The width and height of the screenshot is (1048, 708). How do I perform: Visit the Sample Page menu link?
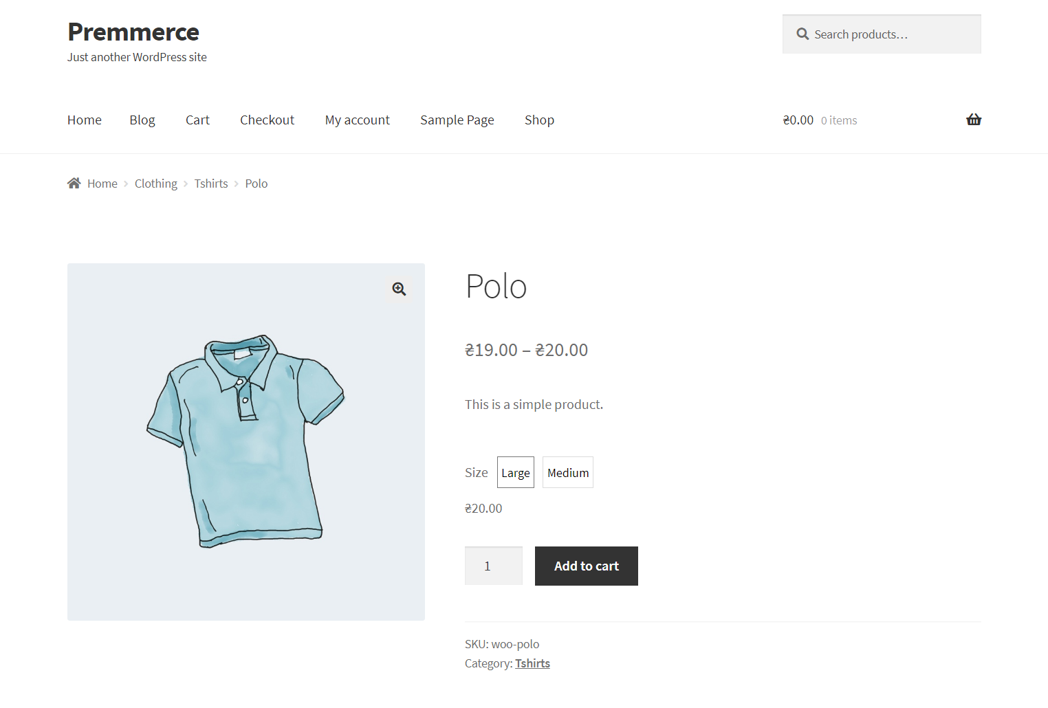457,120
